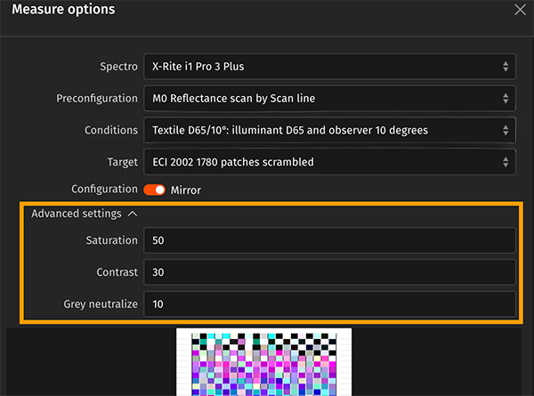The height and width of the screenshot is (396, 534).
Task: Close the Measure options dialog
Action: pos(520,10)
